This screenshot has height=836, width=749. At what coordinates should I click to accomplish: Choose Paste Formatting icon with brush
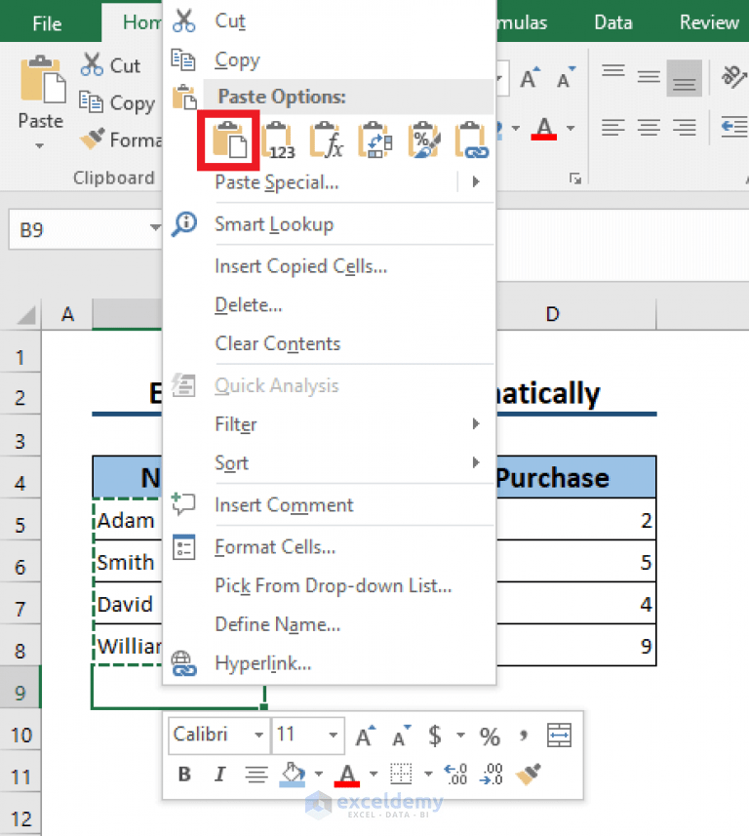coord(424,140)
